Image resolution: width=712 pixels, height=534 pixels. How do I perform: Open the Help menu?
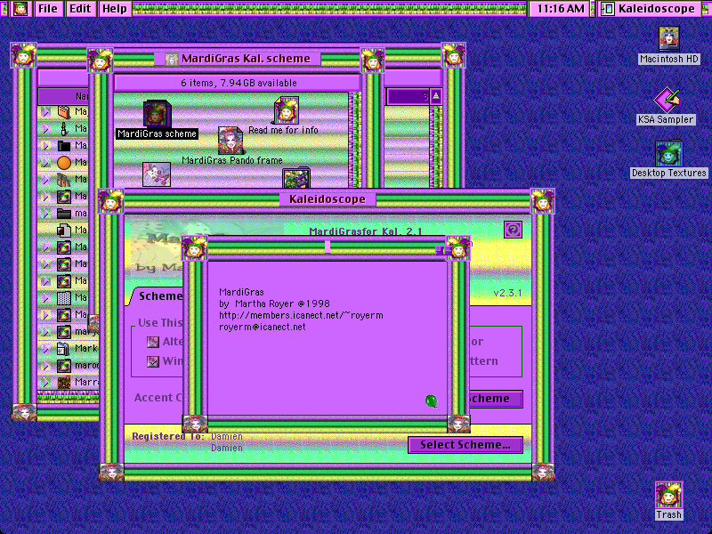(115, 9)
